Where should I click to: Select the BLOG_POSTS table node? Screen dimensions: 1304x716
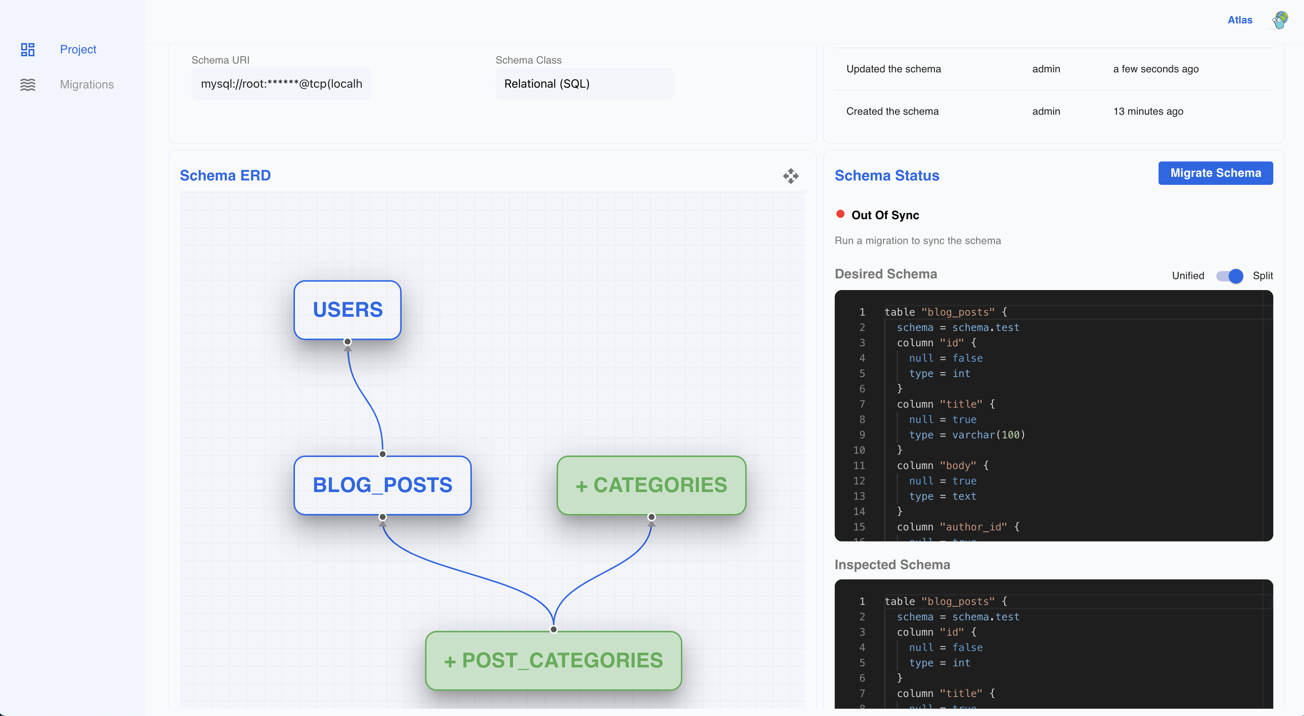(x=382, y=485)
